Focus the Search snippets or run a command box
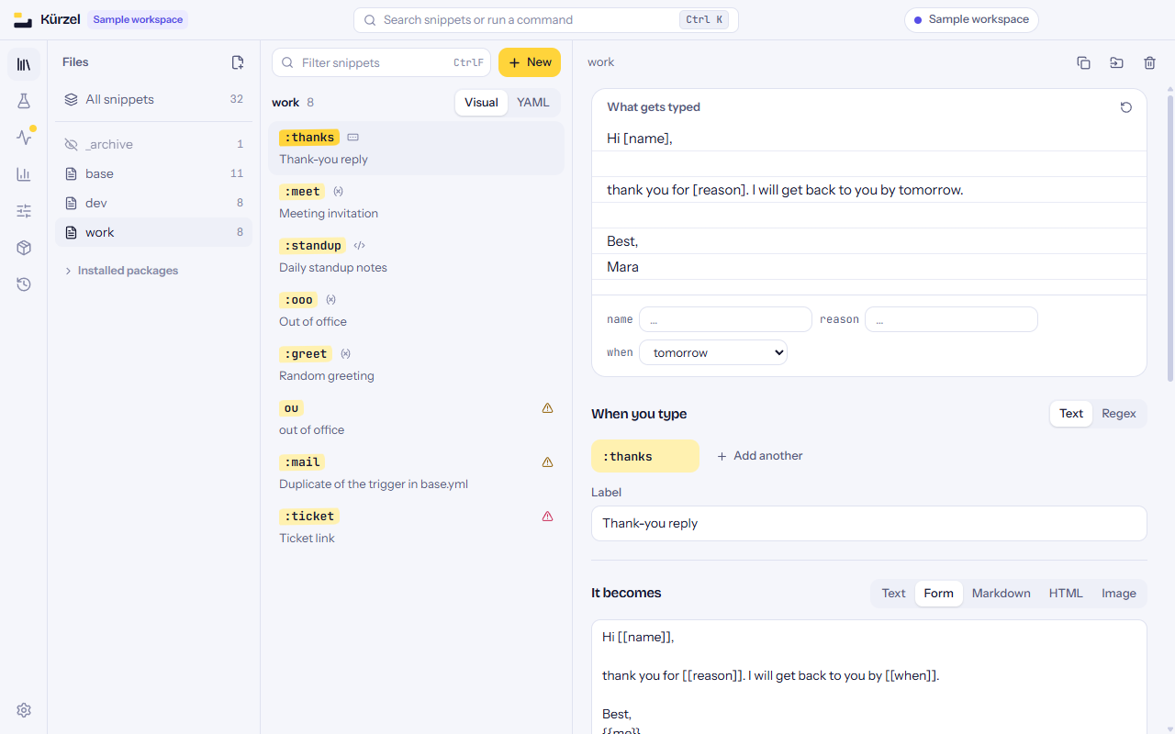The height and width of the screenshot is (734, 1175). (x=546, y=20)
